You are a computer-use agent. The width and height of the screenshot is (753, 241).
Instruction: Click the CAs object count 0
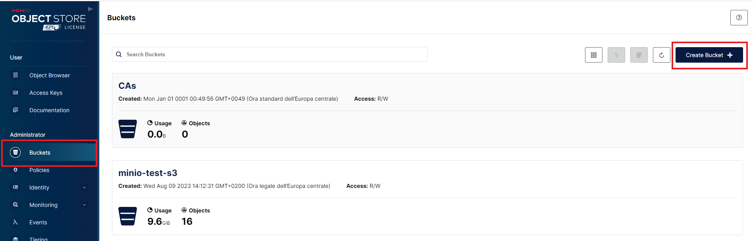(185, 134)
